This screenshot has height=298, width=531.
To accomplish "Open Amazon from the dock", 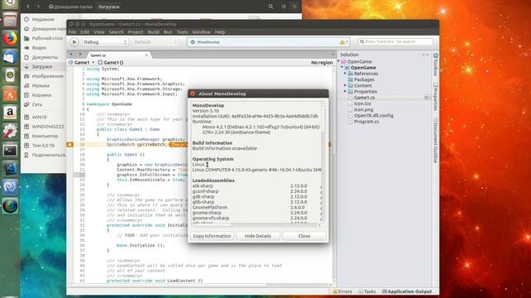I will [x=10, y=113].
